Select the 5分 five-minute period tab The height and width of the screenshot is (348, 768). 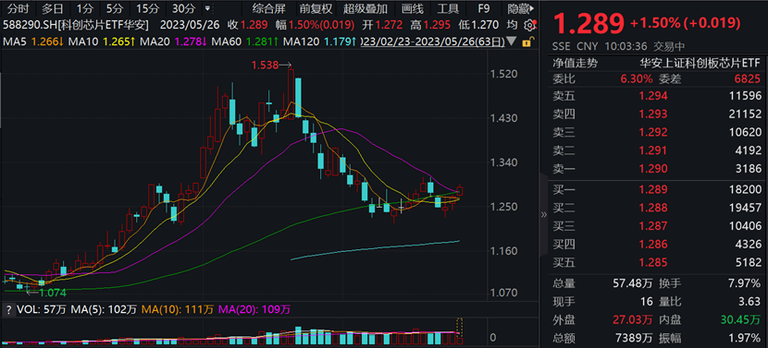[x=115, y=8]
